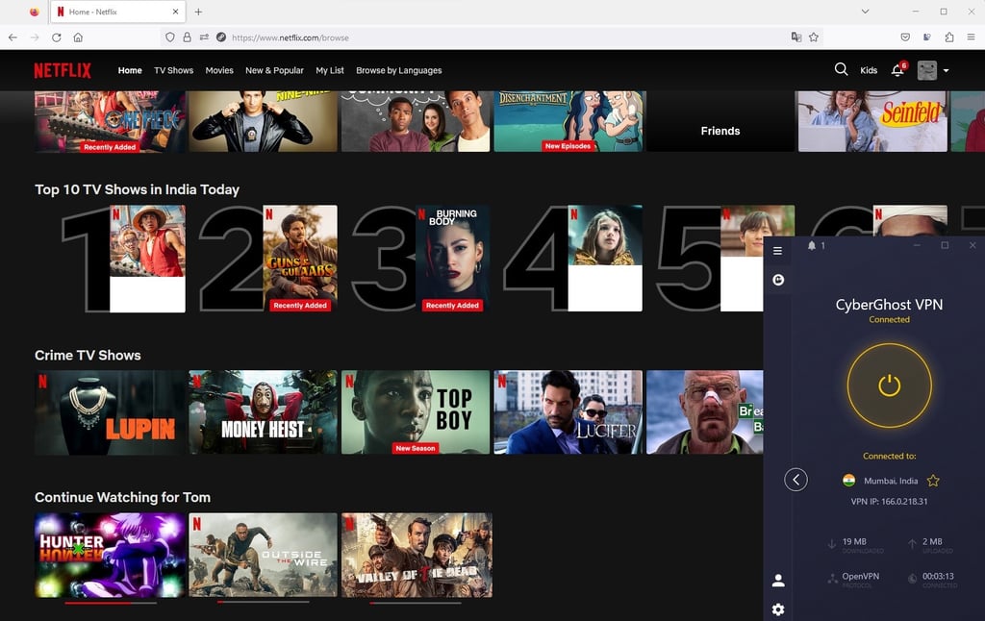Click Outside the Wire progress bar
The image size is (985, 621).
264,602
